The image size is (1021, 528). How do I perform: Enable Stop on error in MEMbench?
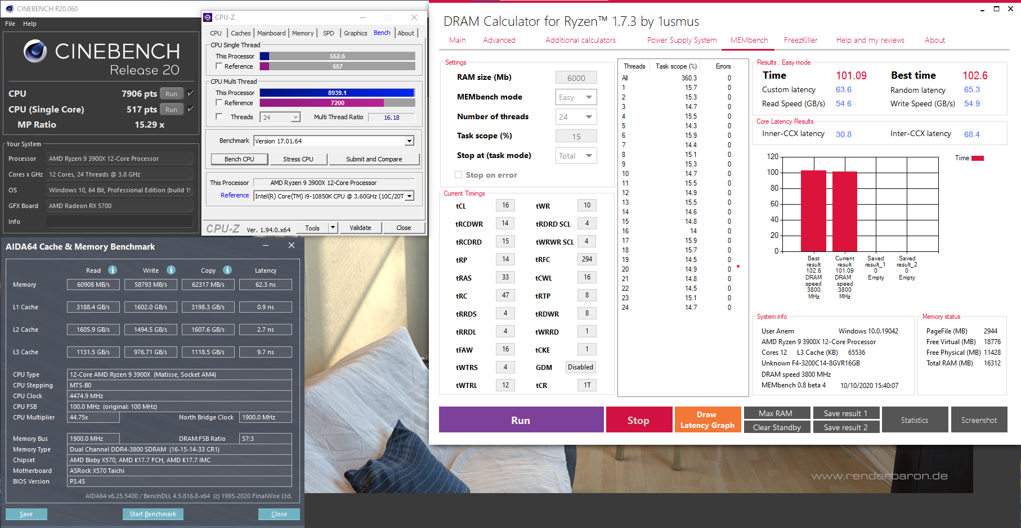(x=458, y=175)
